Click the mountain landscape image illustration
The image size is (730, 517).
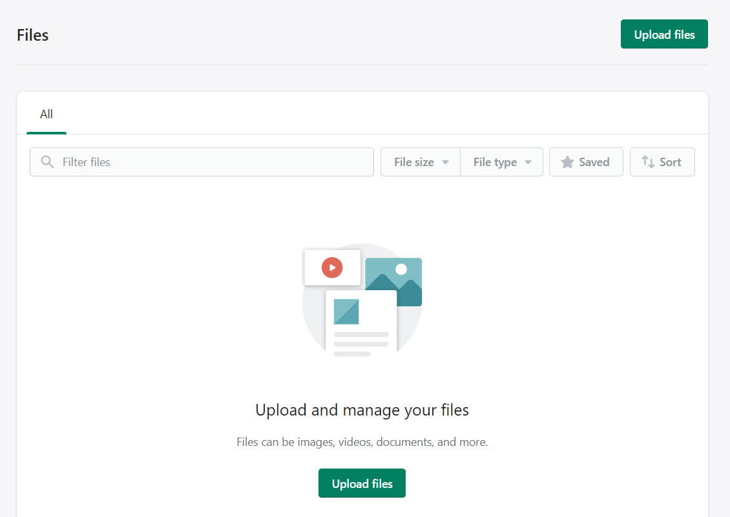pos(394,282)
